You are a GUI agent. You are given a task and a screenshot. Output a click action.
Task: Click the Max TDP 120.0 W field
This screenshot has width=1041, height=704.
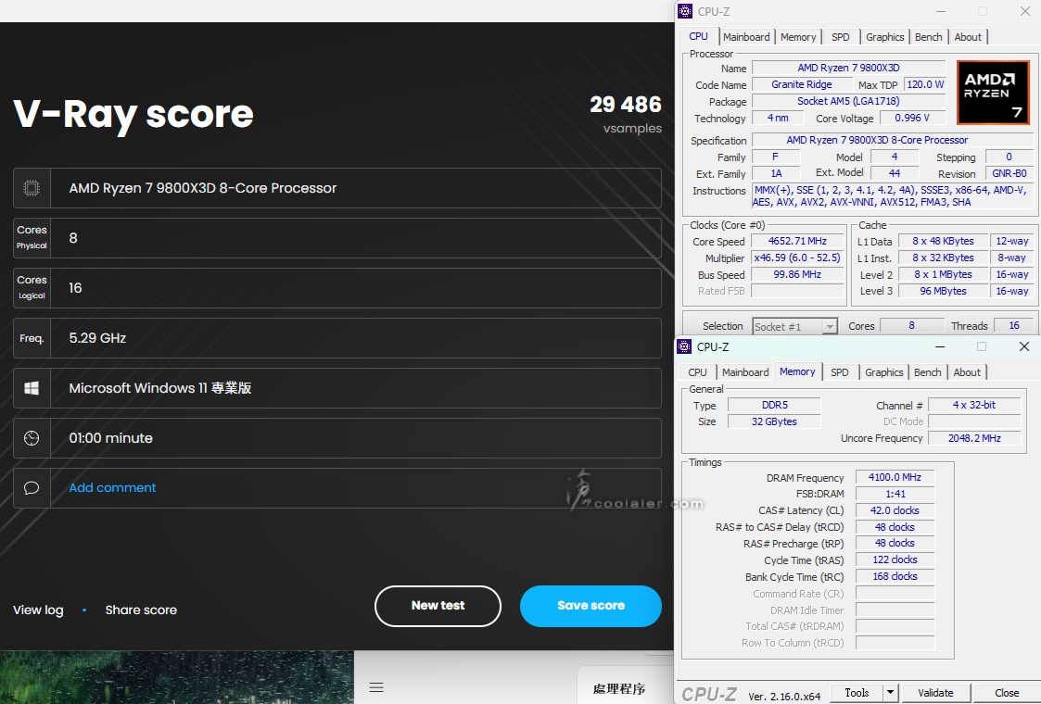coord(925,84)
